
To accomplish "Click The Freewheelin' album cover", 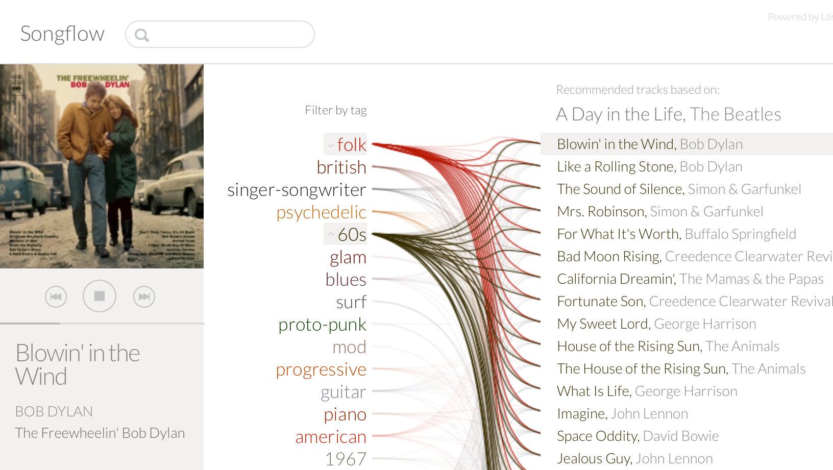I will pyautogui.click(x=102, y=166).
